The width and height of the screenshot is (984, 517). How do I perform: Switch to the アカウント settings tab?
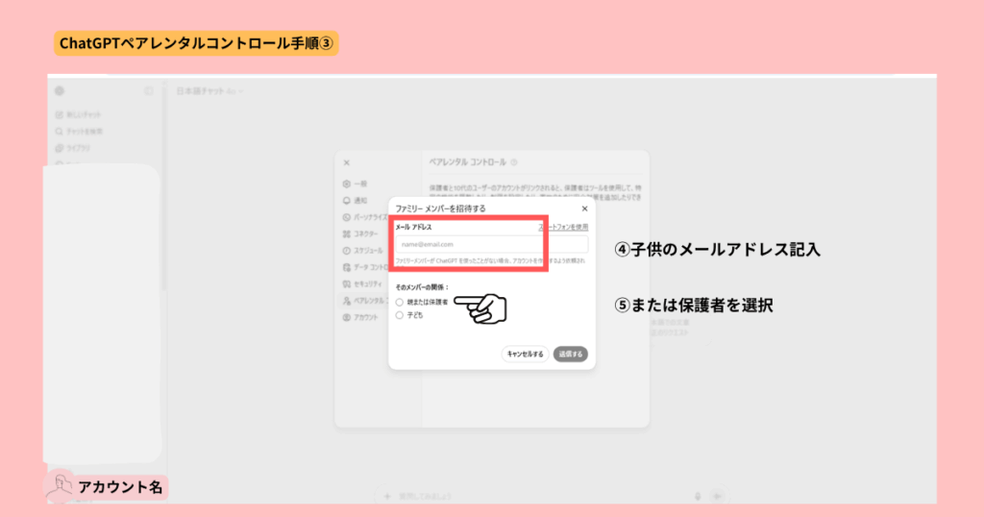(x=360, y=317)
